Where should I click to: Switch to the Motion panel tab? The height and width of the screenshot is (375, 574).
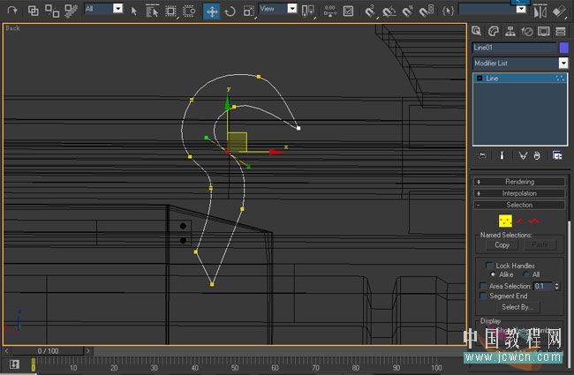coord(527,31)
